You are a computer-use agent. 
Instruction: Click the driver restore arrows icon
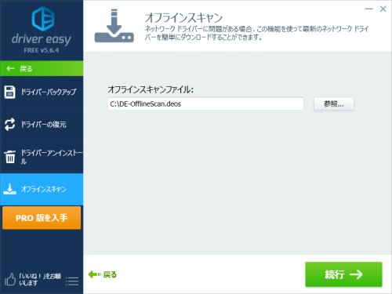coord(9,125)
